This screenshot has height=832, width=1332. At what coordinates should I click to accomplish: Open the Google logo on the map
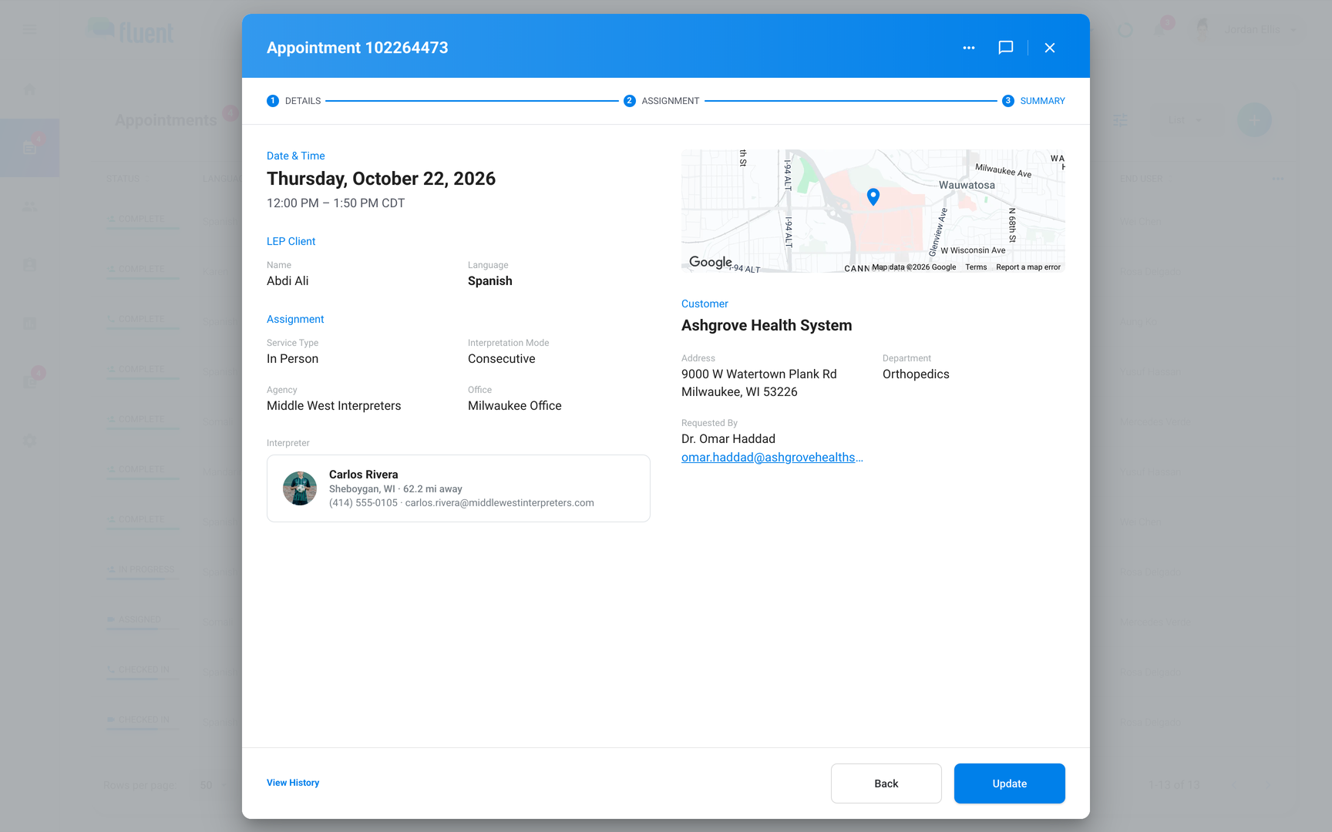(x=710, y=262)
